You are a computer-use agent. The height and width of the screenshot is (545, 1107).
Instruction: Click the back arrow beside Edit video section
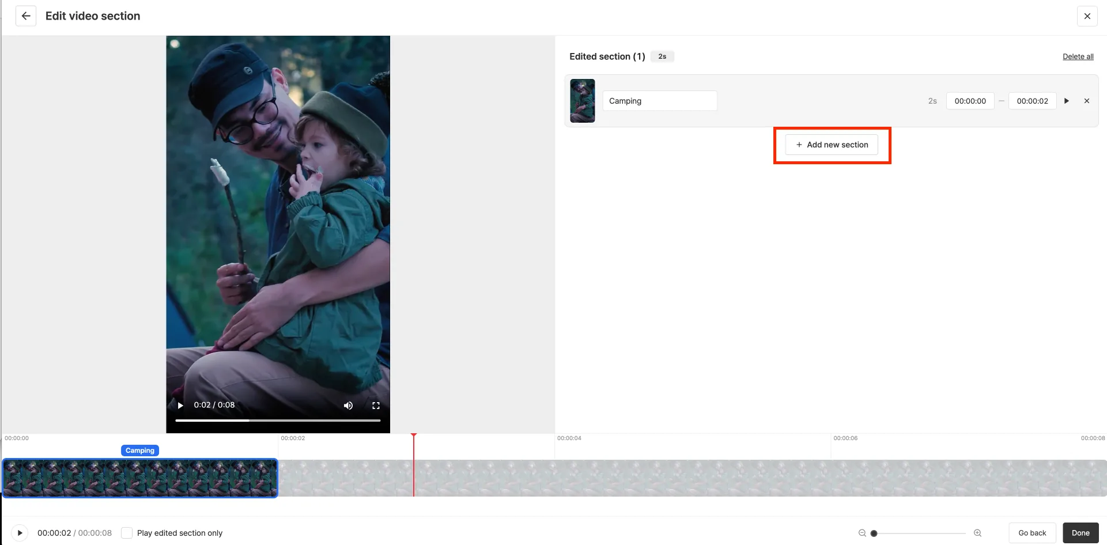click(x=26, y=16)
